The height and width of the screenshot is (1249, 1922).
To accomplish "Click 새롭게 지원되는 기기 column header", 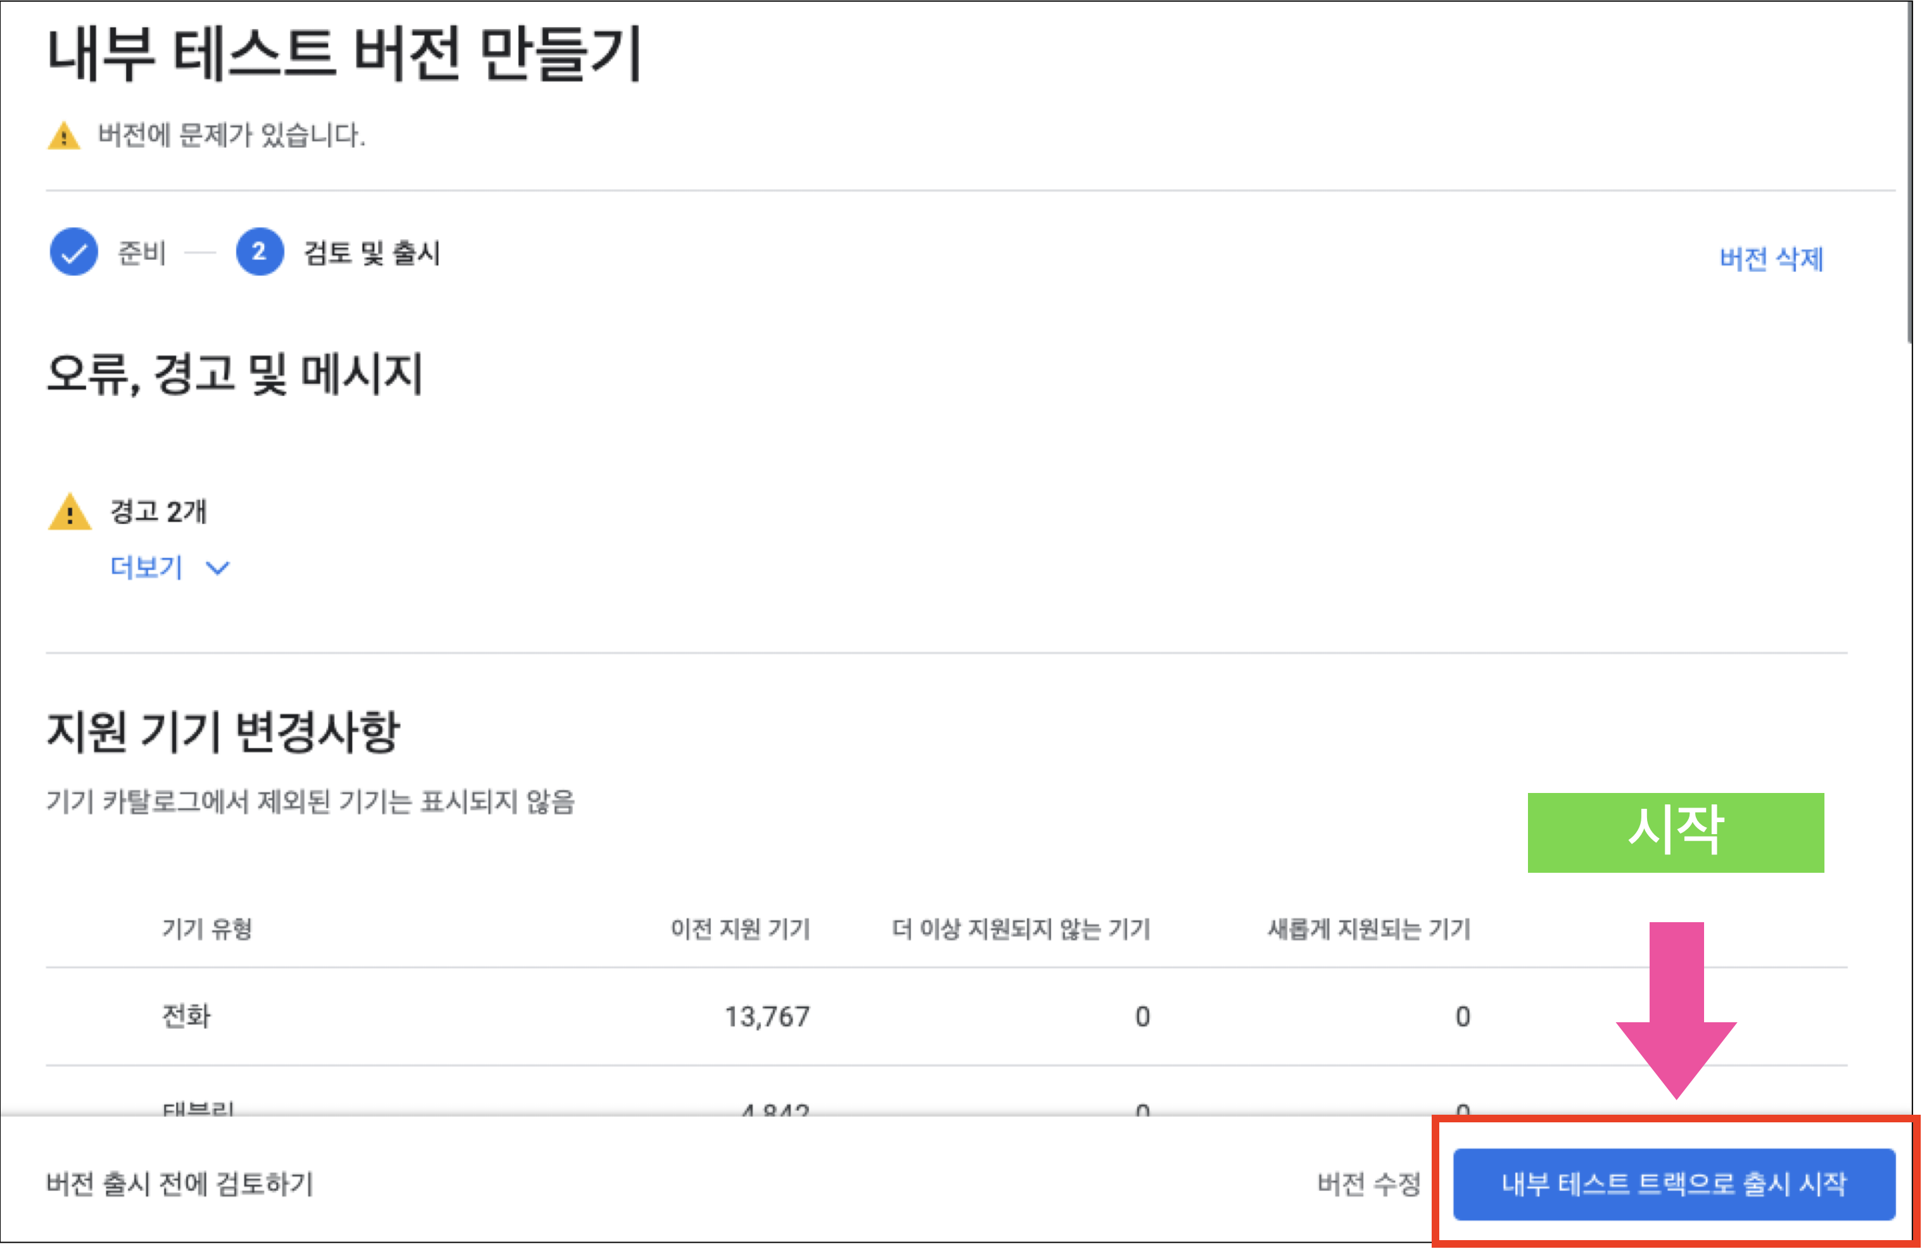I will click(1369, 929).
